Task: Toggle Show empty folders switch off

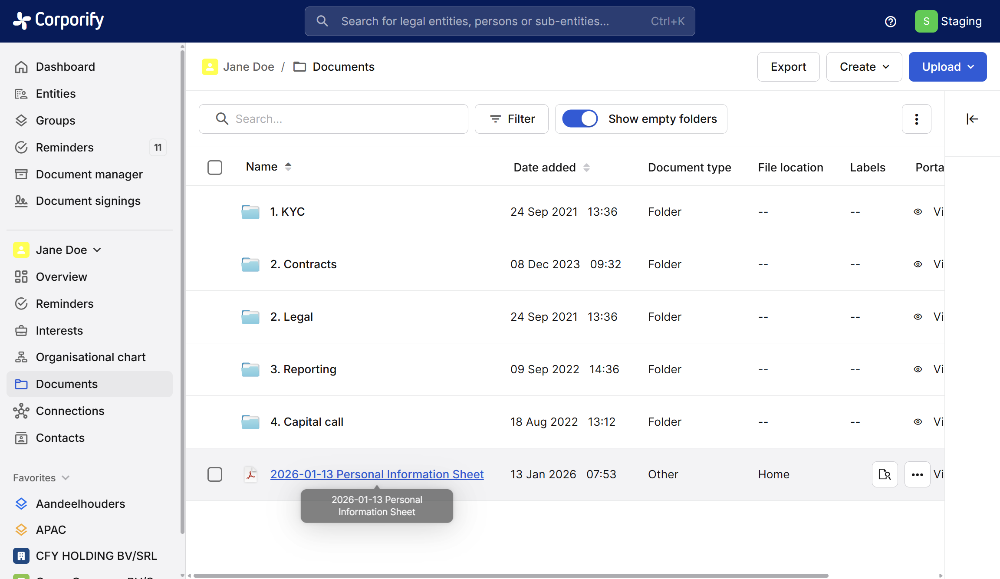Action: tap(580, 119)
